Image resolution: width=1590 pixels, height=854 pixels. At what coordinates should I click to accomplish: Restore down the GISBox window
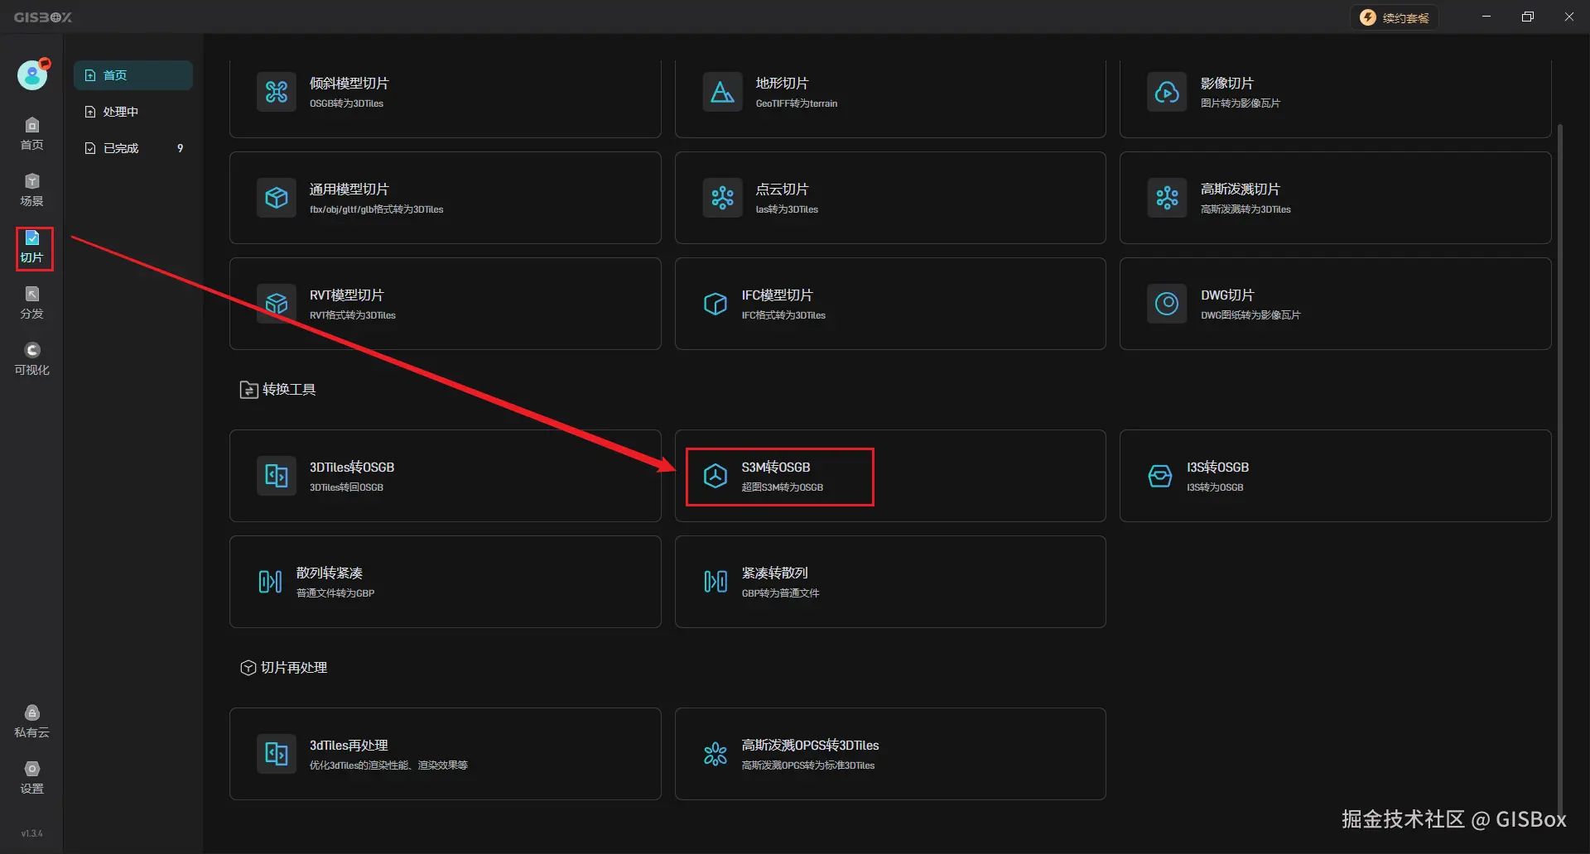1528,17
